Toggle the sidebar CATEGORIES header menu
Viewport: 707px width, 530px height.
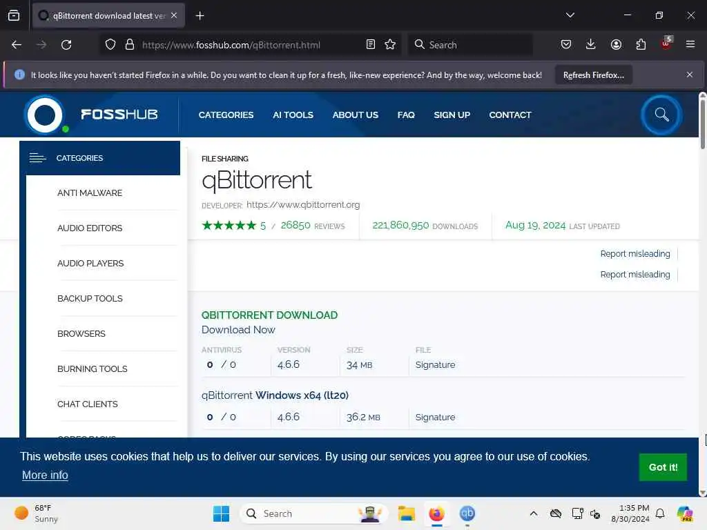coord(99,158)
